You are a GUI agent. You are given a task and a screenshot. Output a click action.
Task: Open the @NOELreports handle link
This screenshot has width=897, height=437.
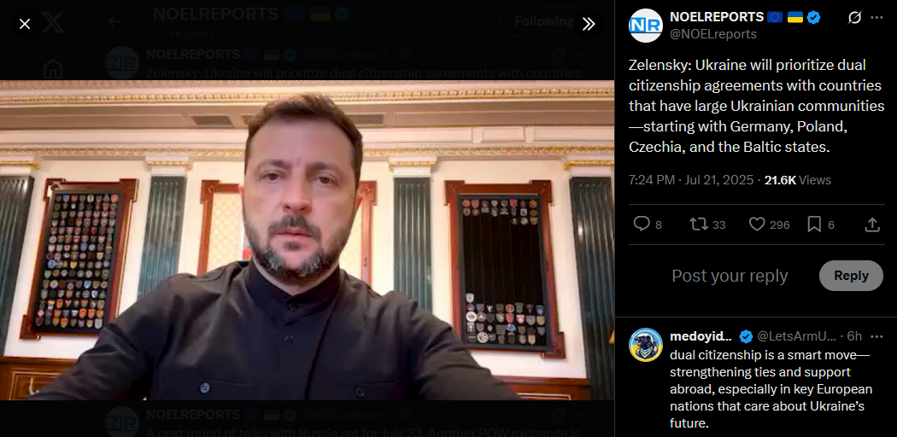point(713,34)
